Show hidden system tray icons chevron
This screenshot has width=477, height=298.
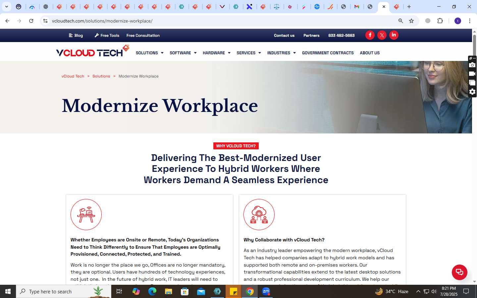pos(418,291)
